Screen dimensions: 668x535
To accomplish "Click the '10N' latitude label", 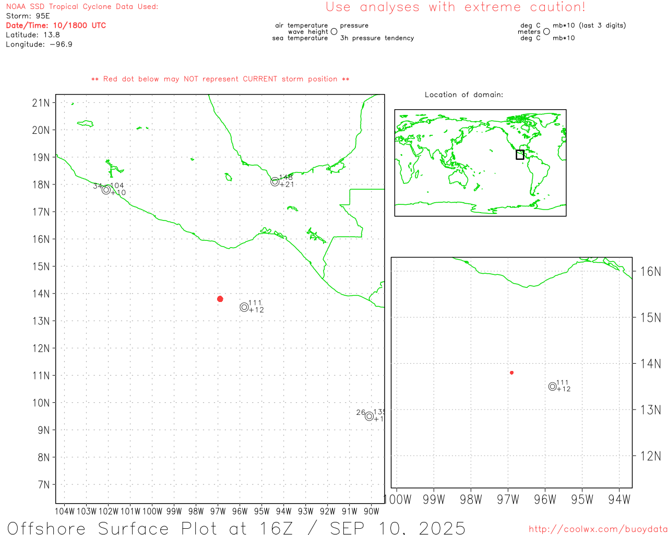I will 41,403.
